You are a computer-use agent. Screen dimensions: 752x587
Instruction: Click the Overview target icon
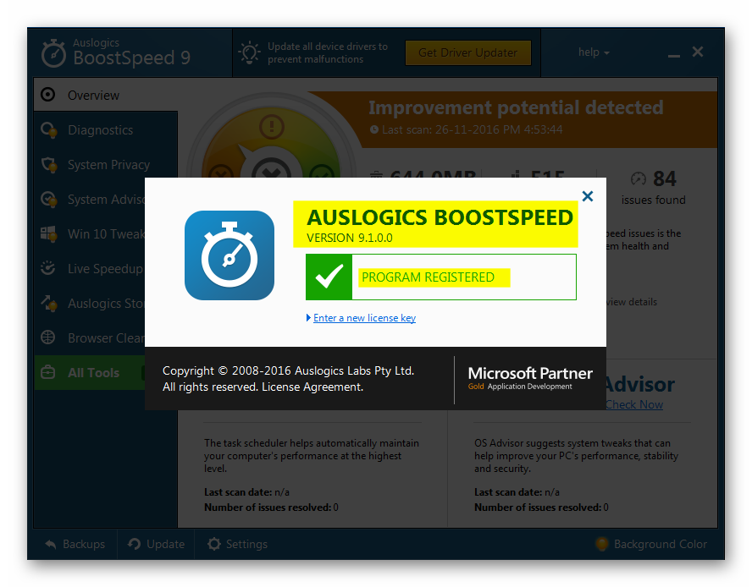tap(48, 95)
